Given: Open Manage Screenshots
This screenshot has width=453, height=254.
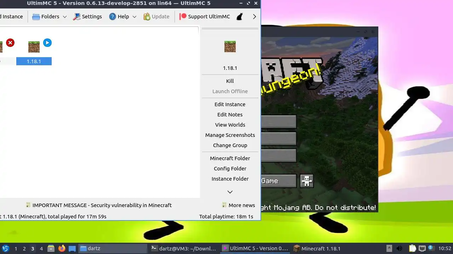Looking at the screenshot, I should (230, 135).
